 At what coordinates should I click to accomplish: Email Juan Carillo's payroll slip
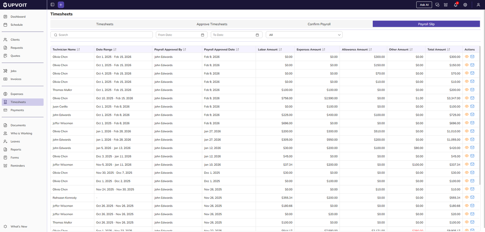point(472,106)
